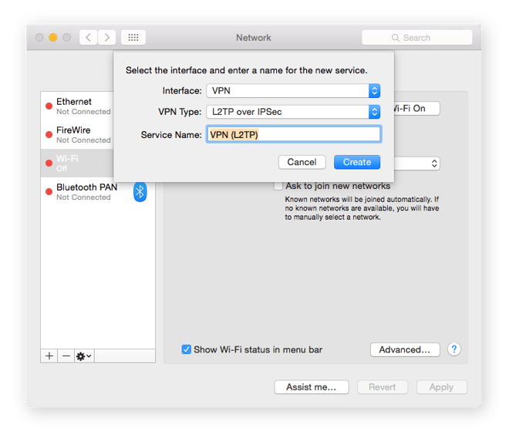Click the Search field in the toolbar
This screenshot has height=435, width=509.
416,38
